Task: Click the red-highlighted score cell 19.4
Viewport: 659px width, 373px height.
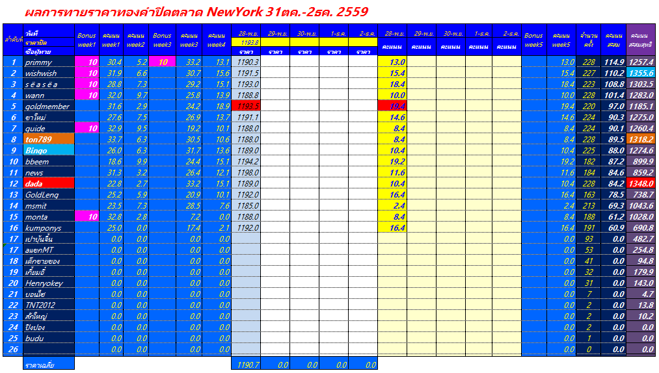Action: [392, 107]
